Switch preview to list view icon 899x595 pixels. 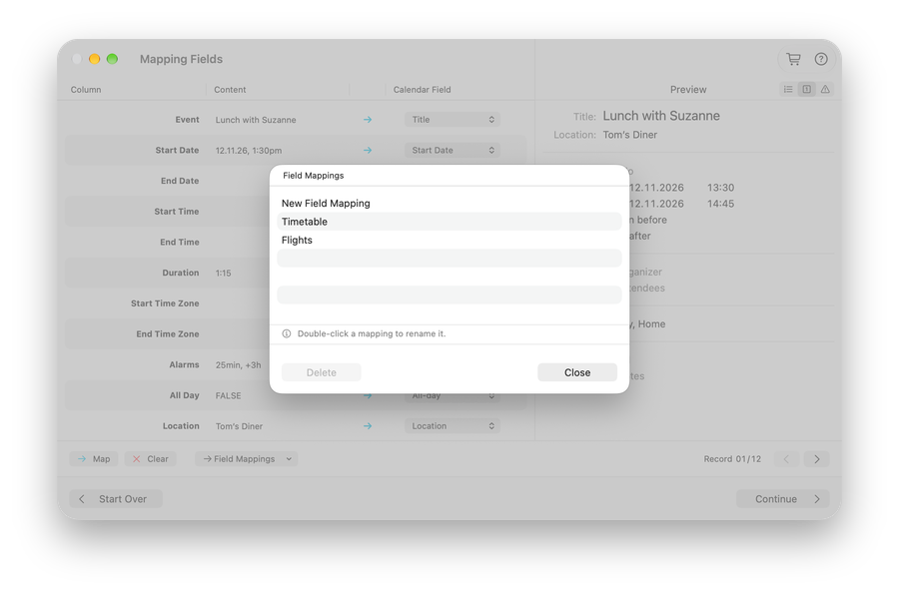788,89
